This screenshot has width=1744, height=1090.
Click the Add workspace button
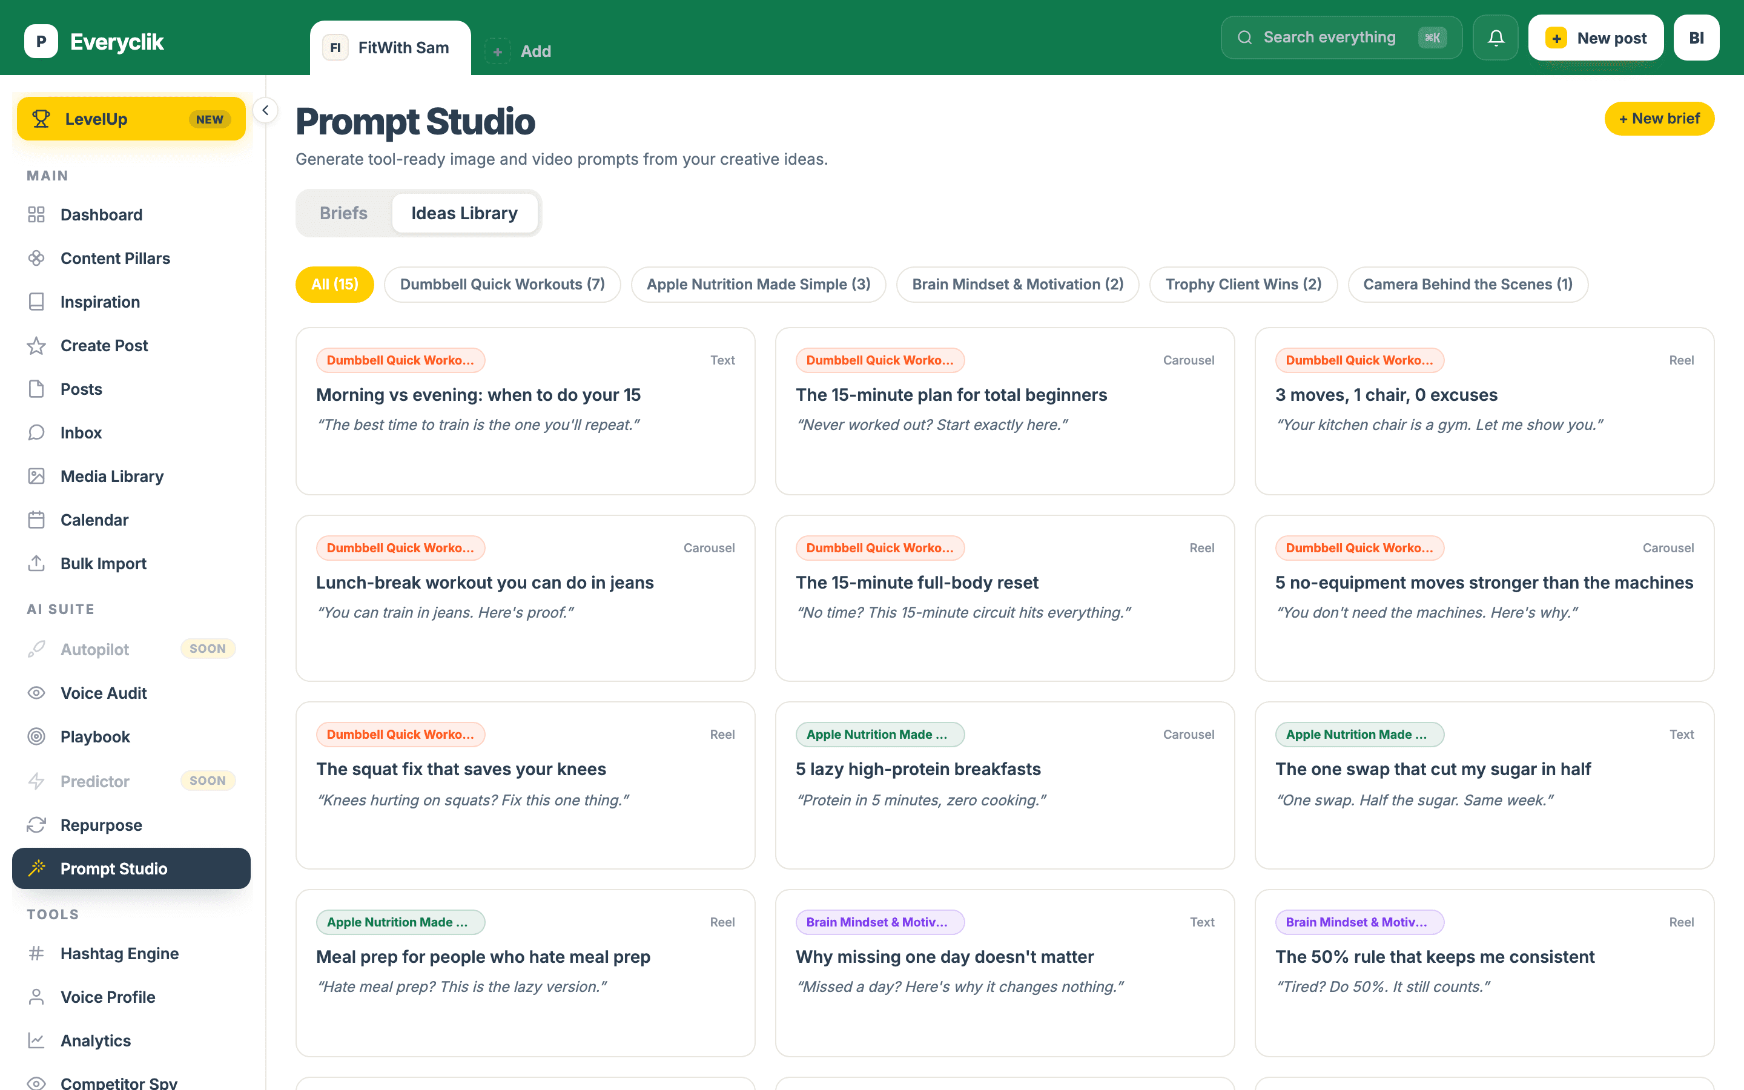tap(518, 51)
